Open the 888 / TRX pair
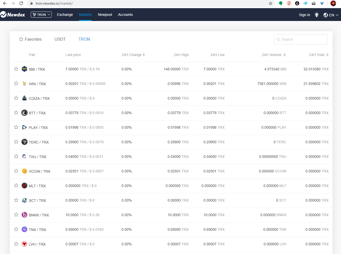 coord(37,69)
